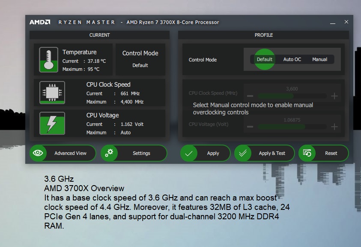Click the thermometer temperature icon

tap(48, 60)
